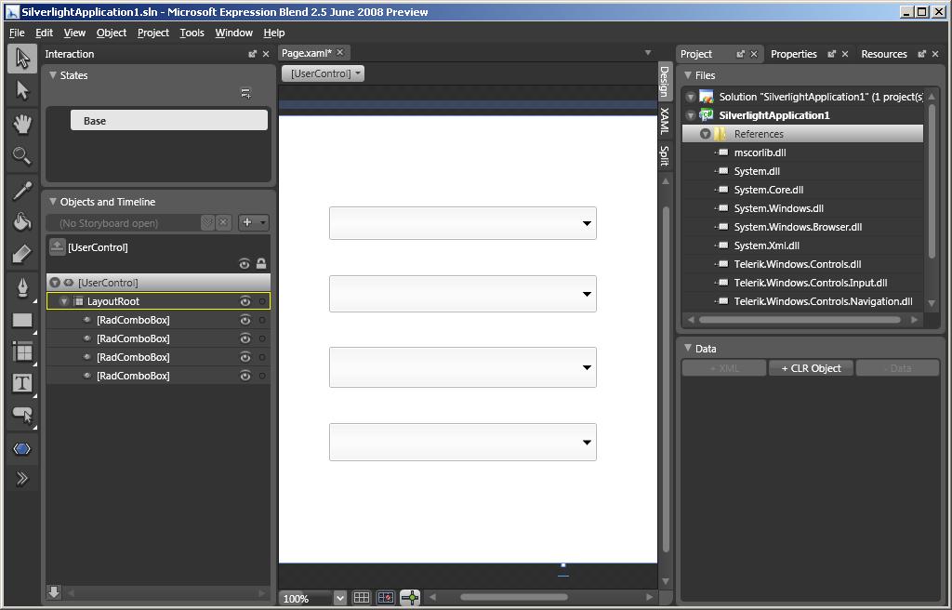Toggle lock dot on LayoutRoot row

[x=262, y=301]
